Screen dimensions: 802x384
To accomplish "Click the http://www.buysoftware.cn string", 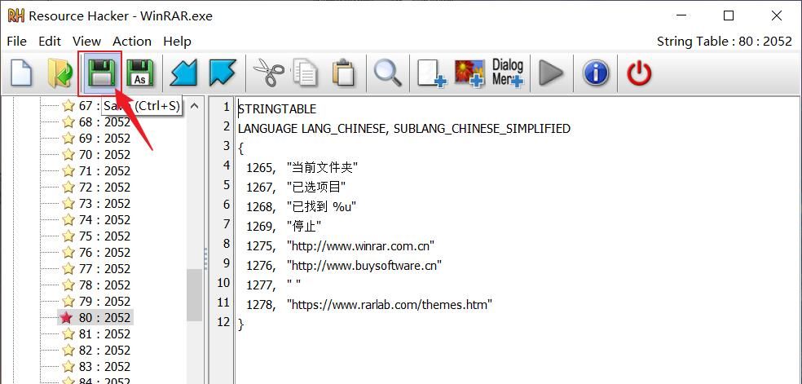I will click(x=364, y=265).
